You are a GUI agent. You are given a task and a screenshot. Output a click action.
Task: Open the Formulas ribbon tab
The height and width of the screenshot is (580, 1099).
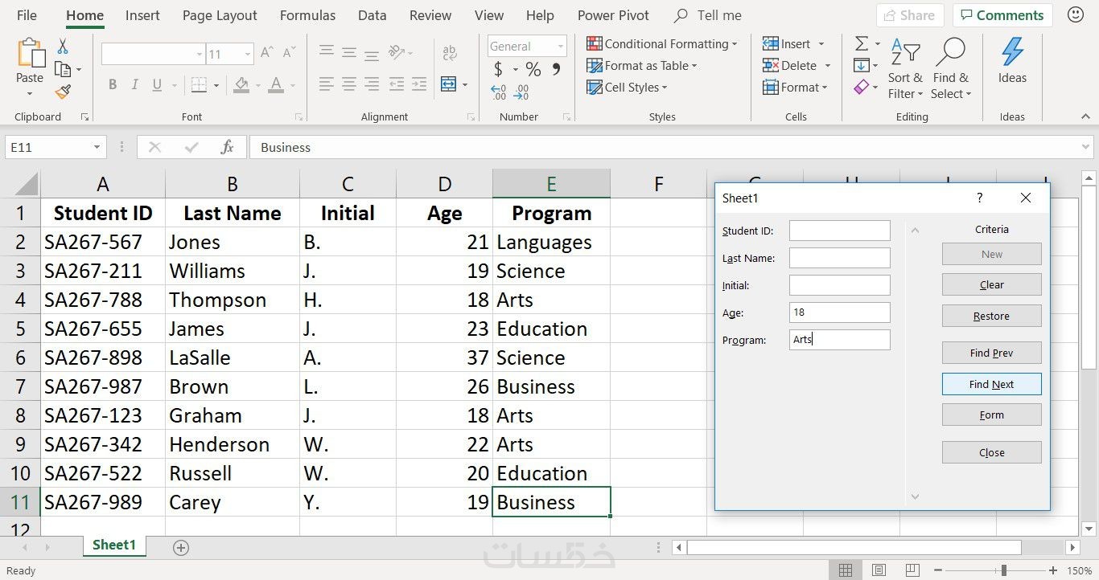tap(307, 15)
